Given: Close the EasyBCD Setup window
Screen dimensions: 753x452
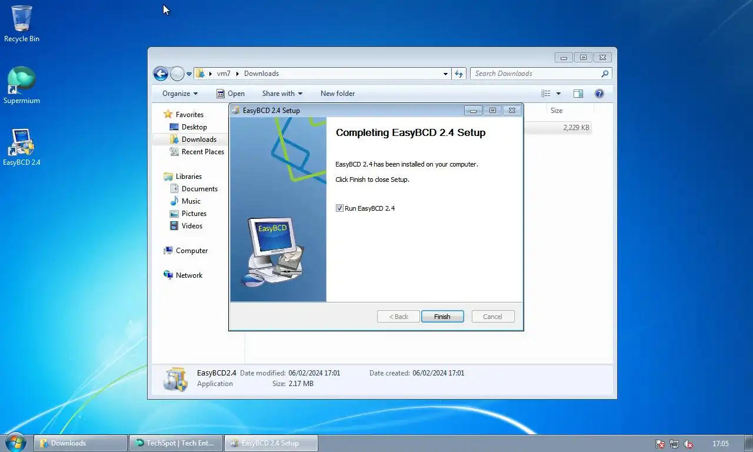Looking at the screenshot, I should click(512, 110).
